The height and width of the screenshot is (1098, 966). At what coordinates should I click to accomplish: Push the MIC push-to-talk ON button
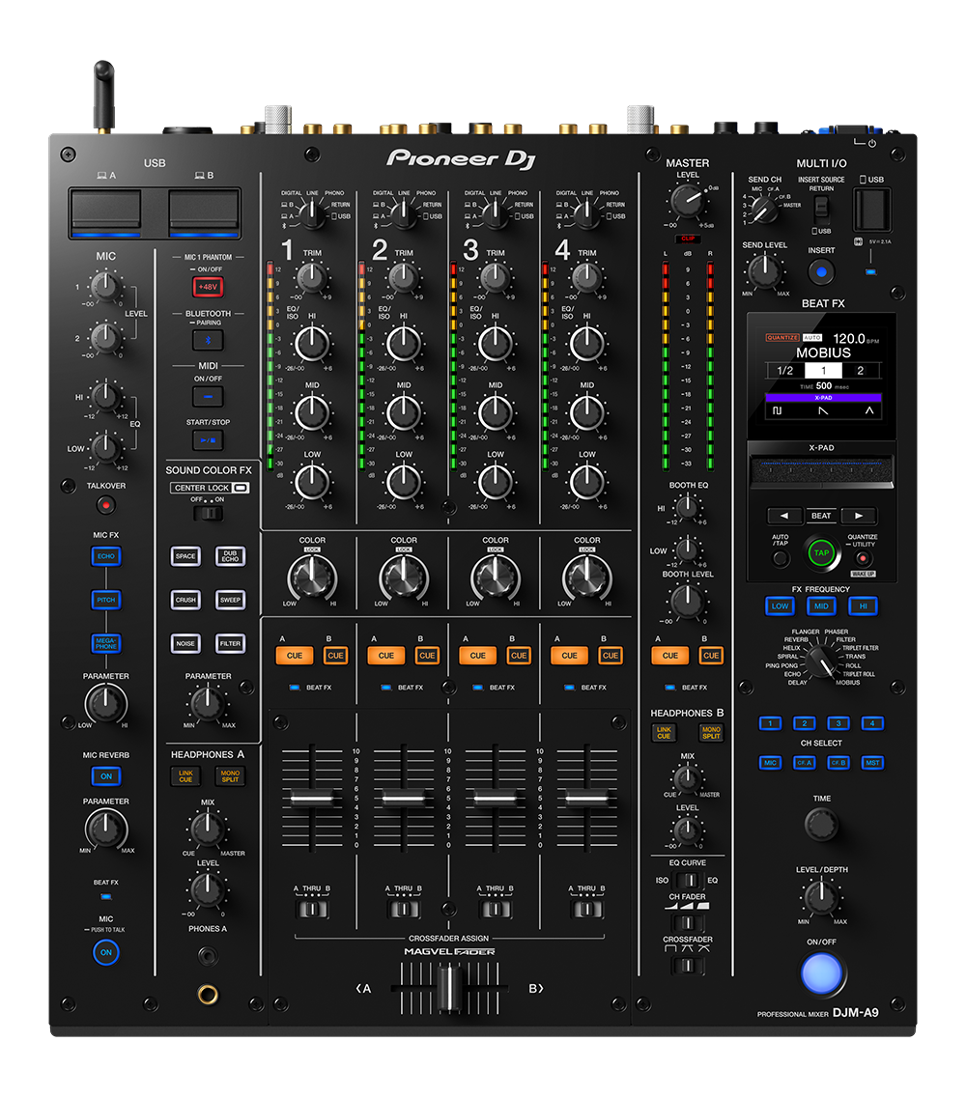click(x=105, y=952)
